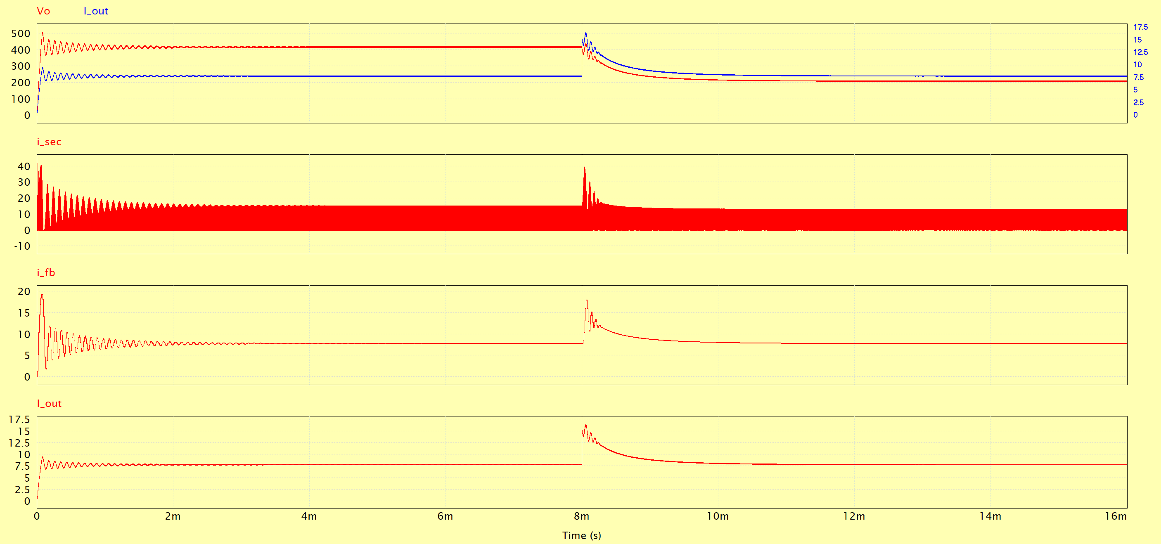Select the i_fb plot title

click(x=46, y=272)
